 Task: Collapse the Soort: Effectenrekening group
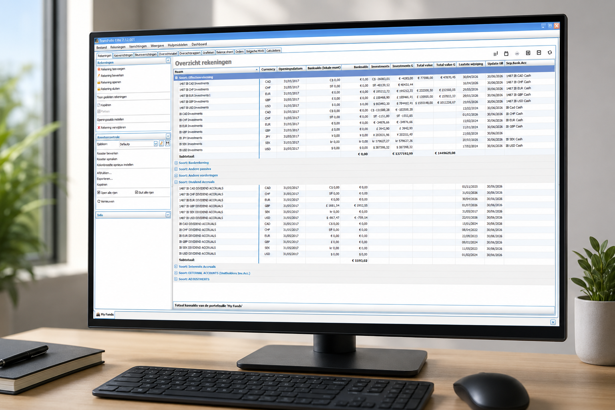click(x=176, y=78)
